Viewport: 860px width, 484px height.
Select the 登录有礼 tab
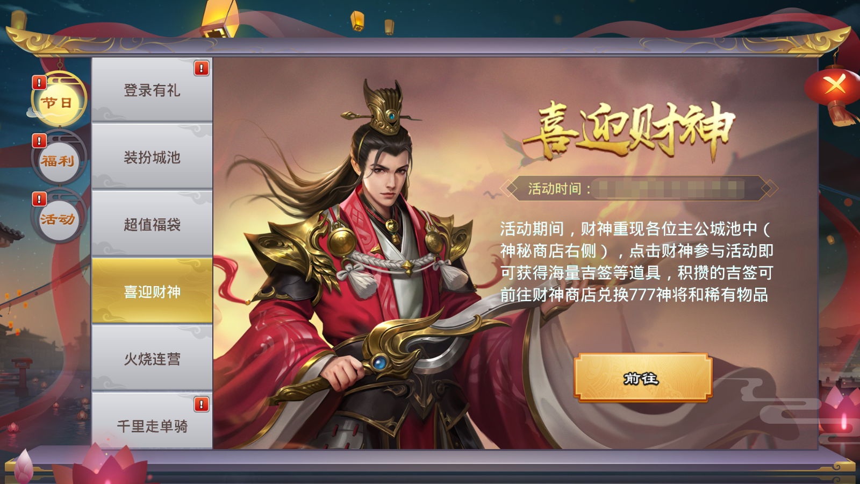pyautogui.click(x=152, y=90)
